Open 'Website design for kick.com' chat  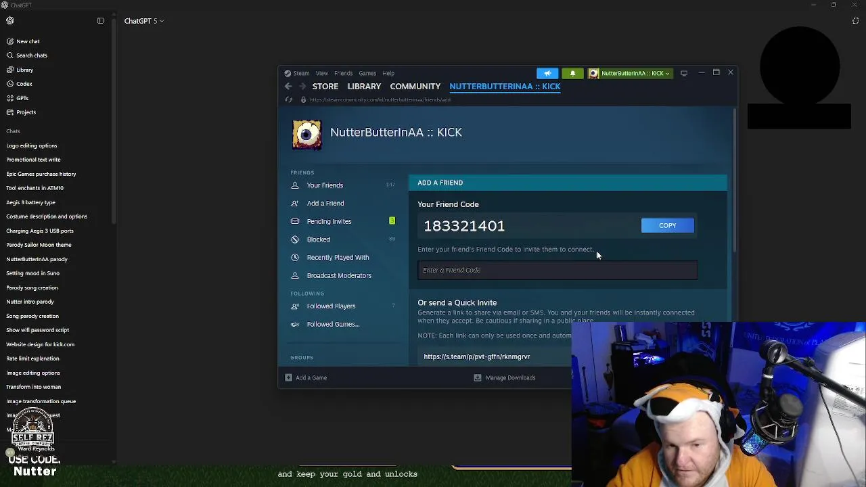pos(40,344)
